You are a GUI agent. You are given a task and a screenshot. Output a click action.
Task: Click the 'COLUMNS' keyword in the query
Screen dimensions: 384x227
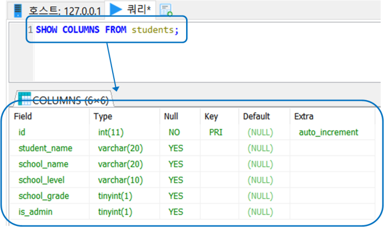click(x=81, y=29)
